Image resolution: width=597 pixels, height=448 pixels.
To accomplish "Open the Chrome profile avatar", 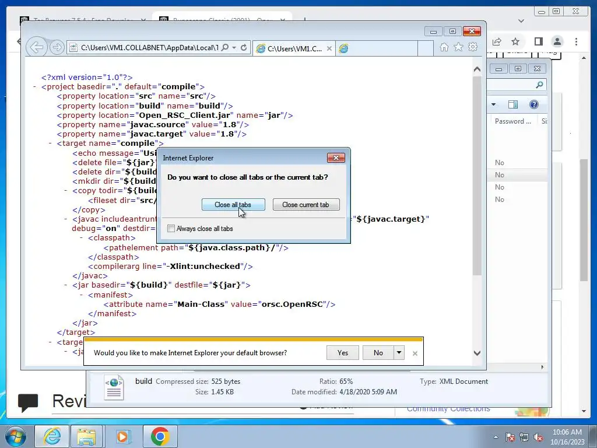I will click(557, 41).
